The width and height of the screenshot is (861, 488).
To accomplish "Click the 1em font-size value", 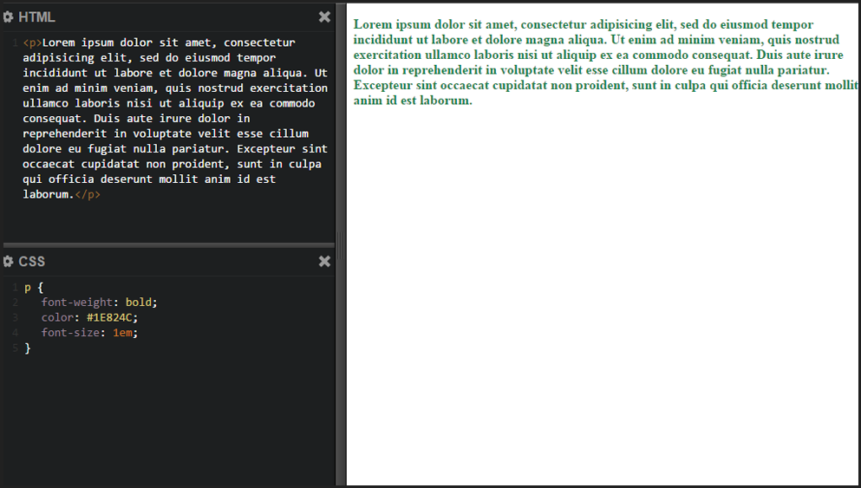I will pyautogui.click(x=124, y=333).
